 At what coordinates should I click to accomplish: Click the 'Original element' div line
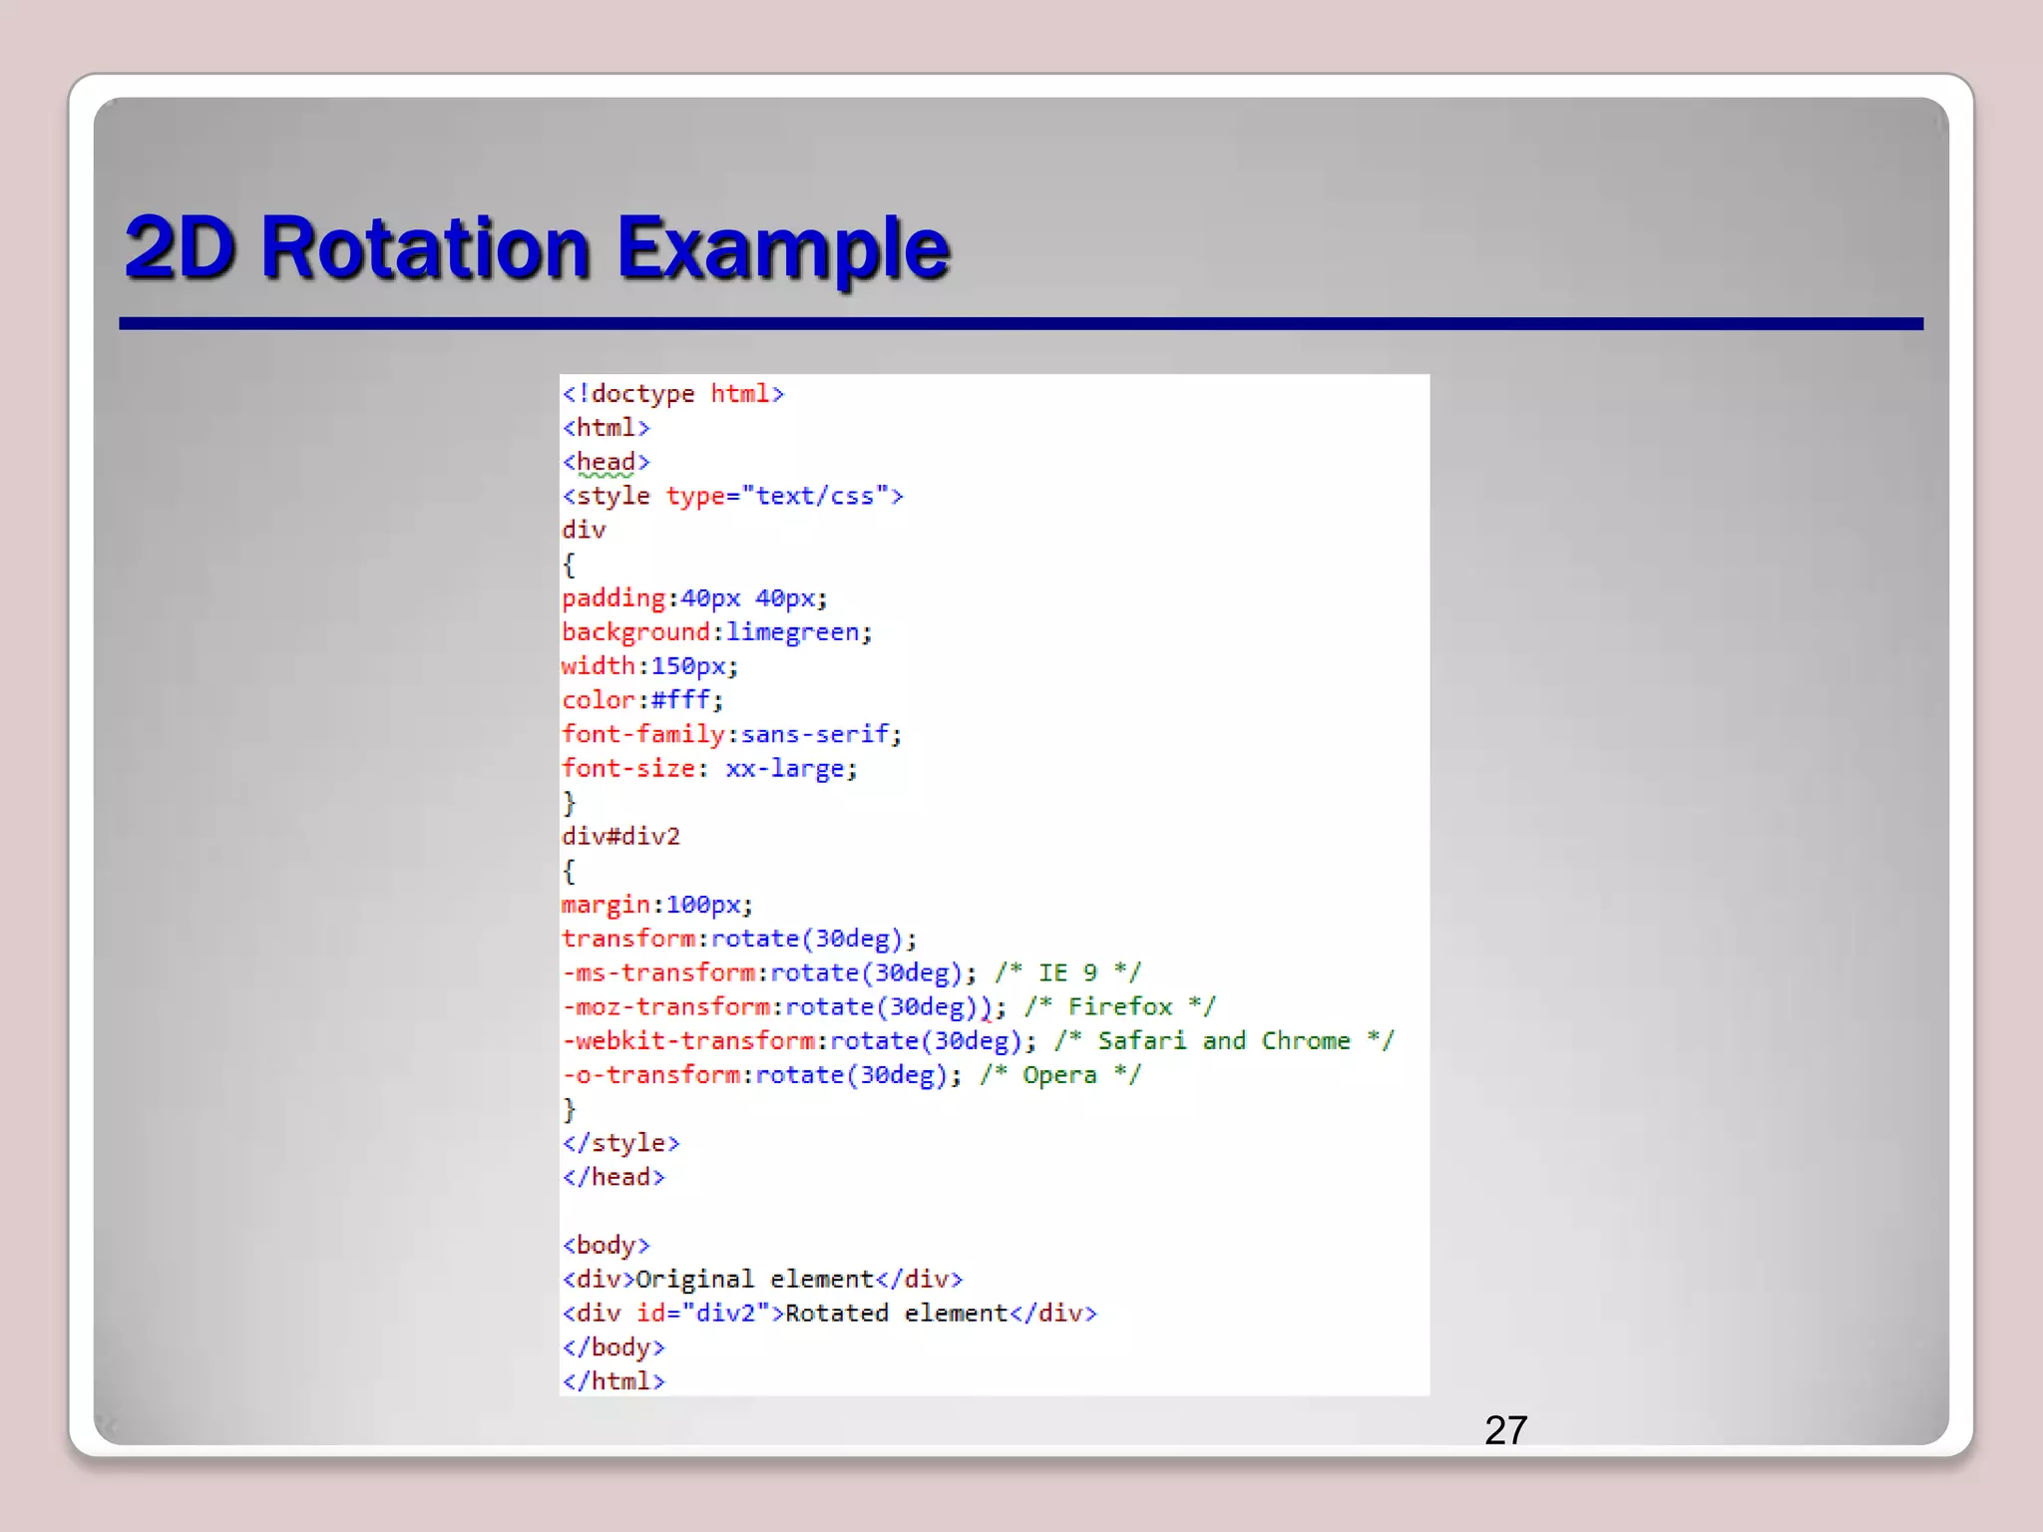point(762,1280)
